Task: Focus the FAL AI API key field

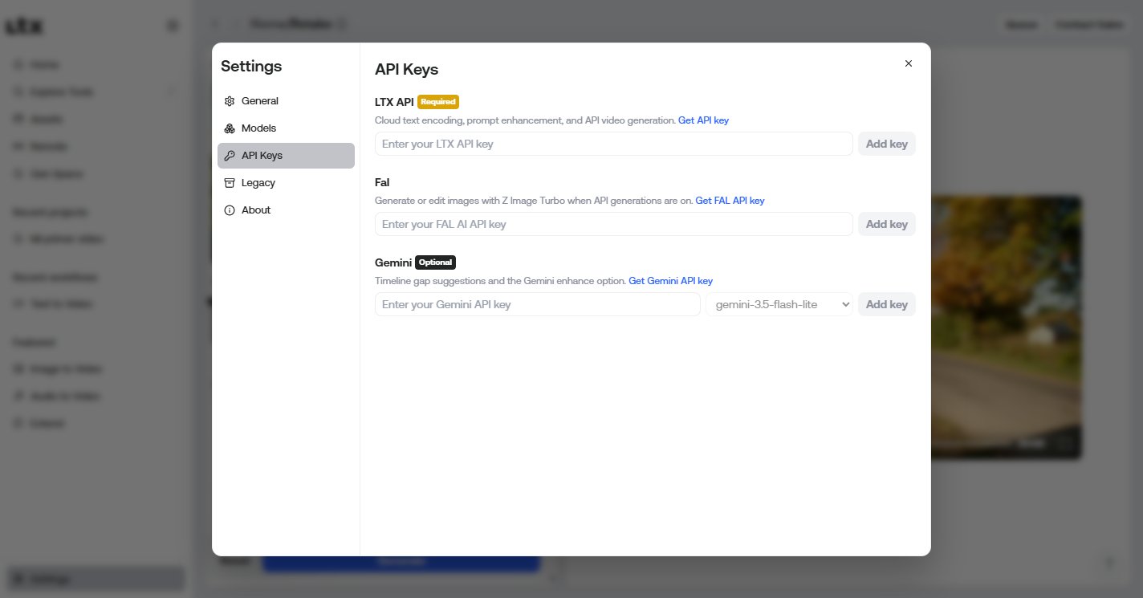Action: (614, 224)
